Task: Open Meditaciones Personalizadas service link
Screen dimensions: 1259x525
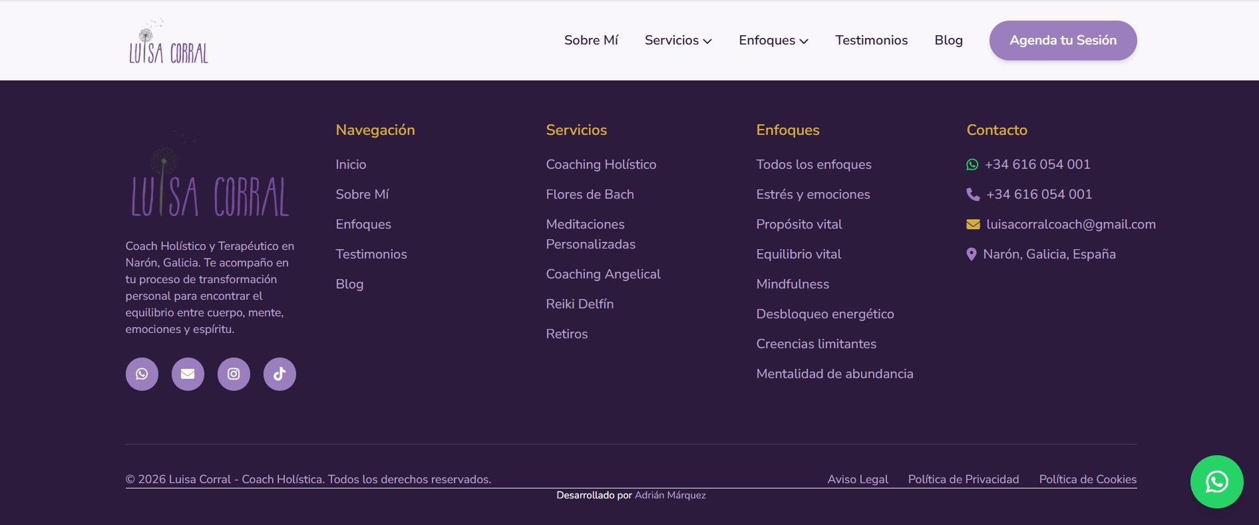Action: pos(590,235)
